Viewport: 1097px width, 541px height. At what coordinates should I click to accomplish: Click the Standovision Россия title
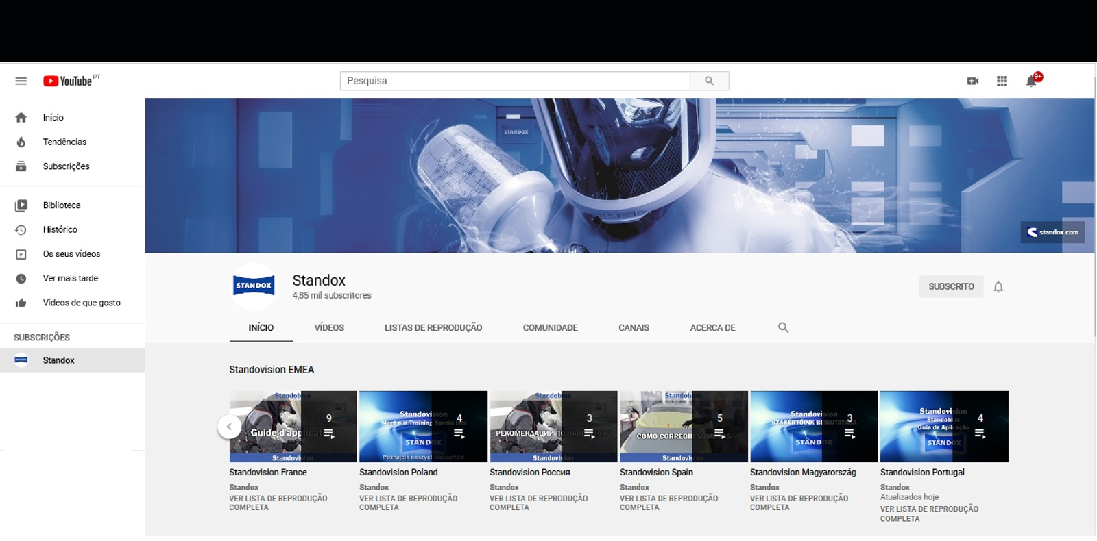(x=530, y=473)
